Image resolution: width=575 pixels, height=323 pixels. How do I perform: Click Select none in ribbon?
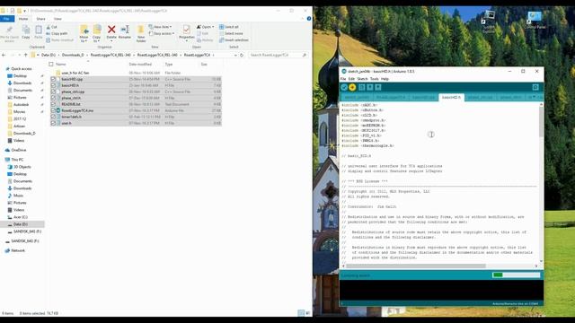click(x=231, y=33)
